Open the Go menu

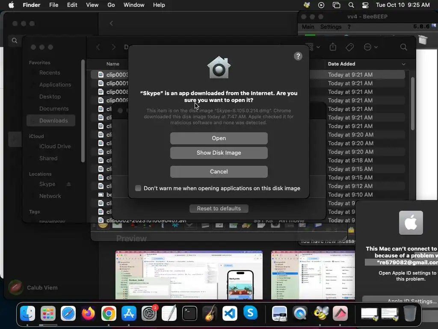pos(111,5)
